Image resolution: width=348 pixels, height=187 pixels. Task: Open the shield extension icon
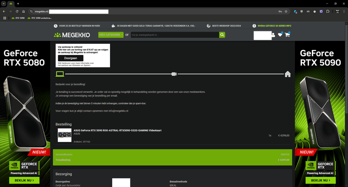pyautogui.click(x=301, y=11)
